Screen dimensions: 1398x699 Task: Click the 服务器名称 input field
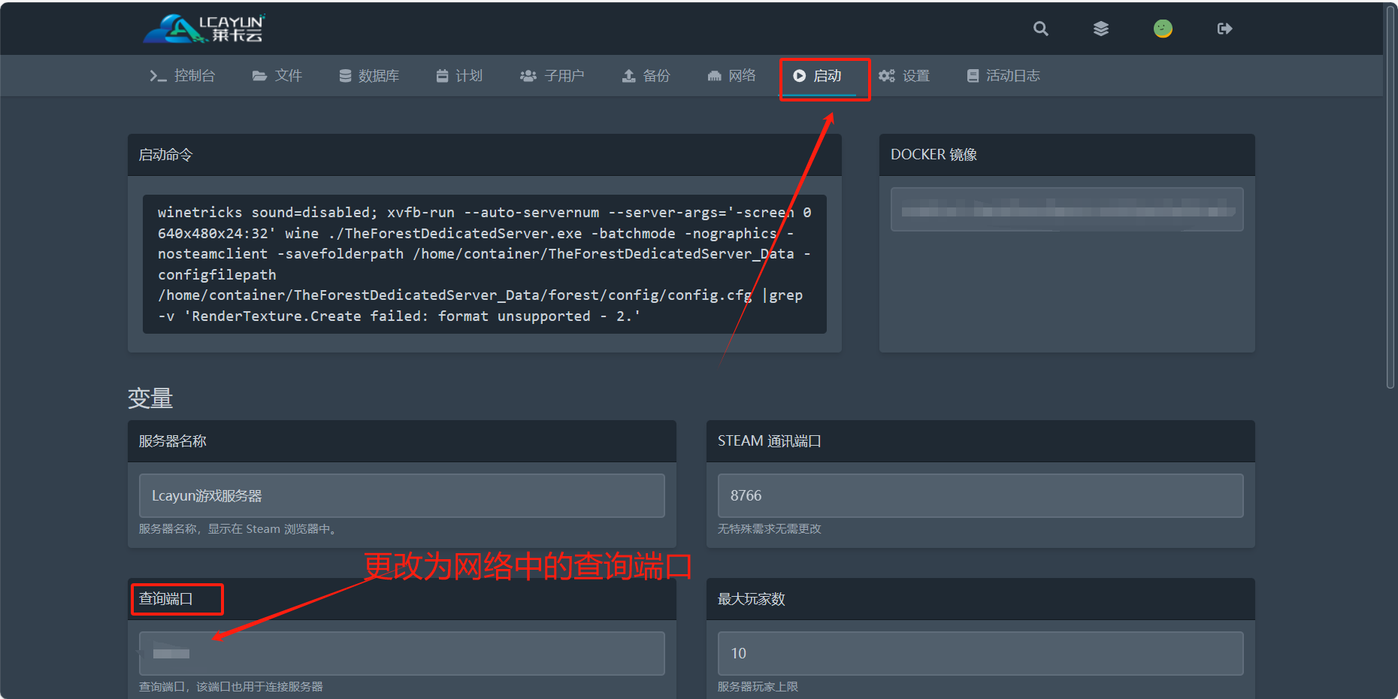402,495
